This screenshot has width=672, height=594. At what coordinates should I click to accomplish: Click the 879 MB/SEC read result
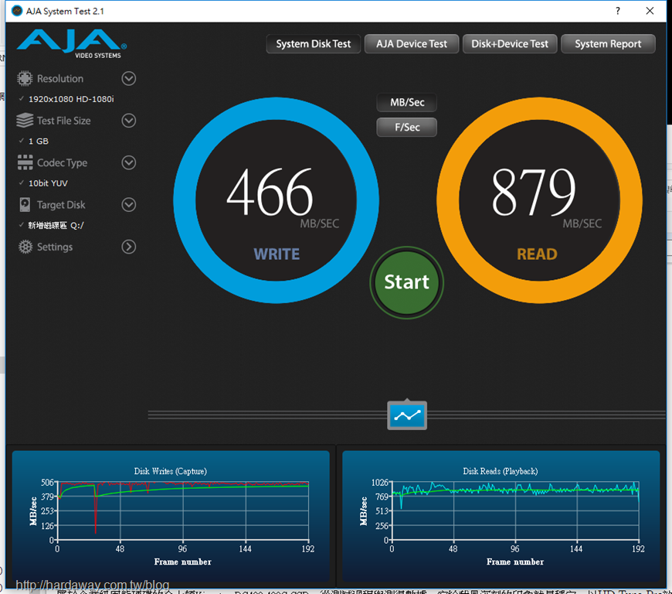(539, 200)
